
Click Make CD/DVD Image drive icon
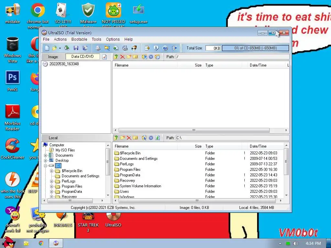(x=98, y=48)
